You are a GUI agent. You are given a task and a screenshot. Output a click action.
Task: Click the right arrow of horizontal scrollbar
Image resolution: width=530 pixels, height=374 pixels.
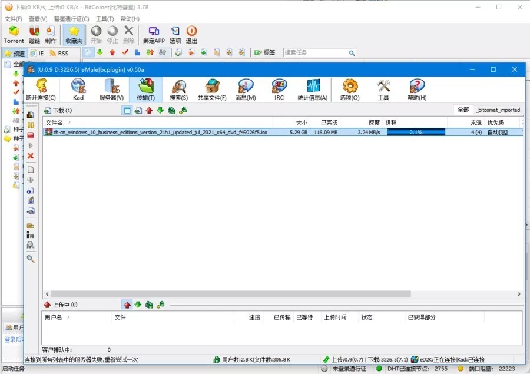click(x=519, y=294)
